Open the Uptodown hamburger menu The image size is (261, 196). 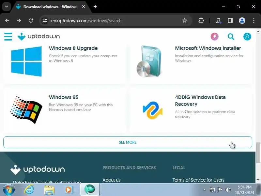8,37
